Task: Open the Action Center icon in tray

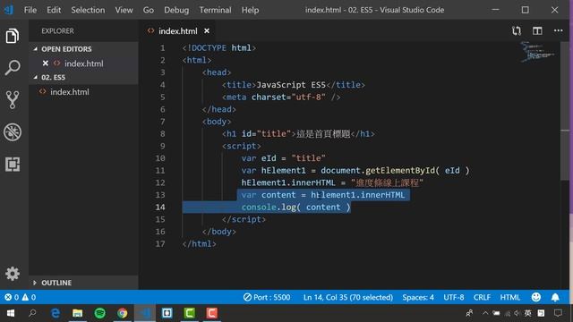Action: tap(558, 313)
